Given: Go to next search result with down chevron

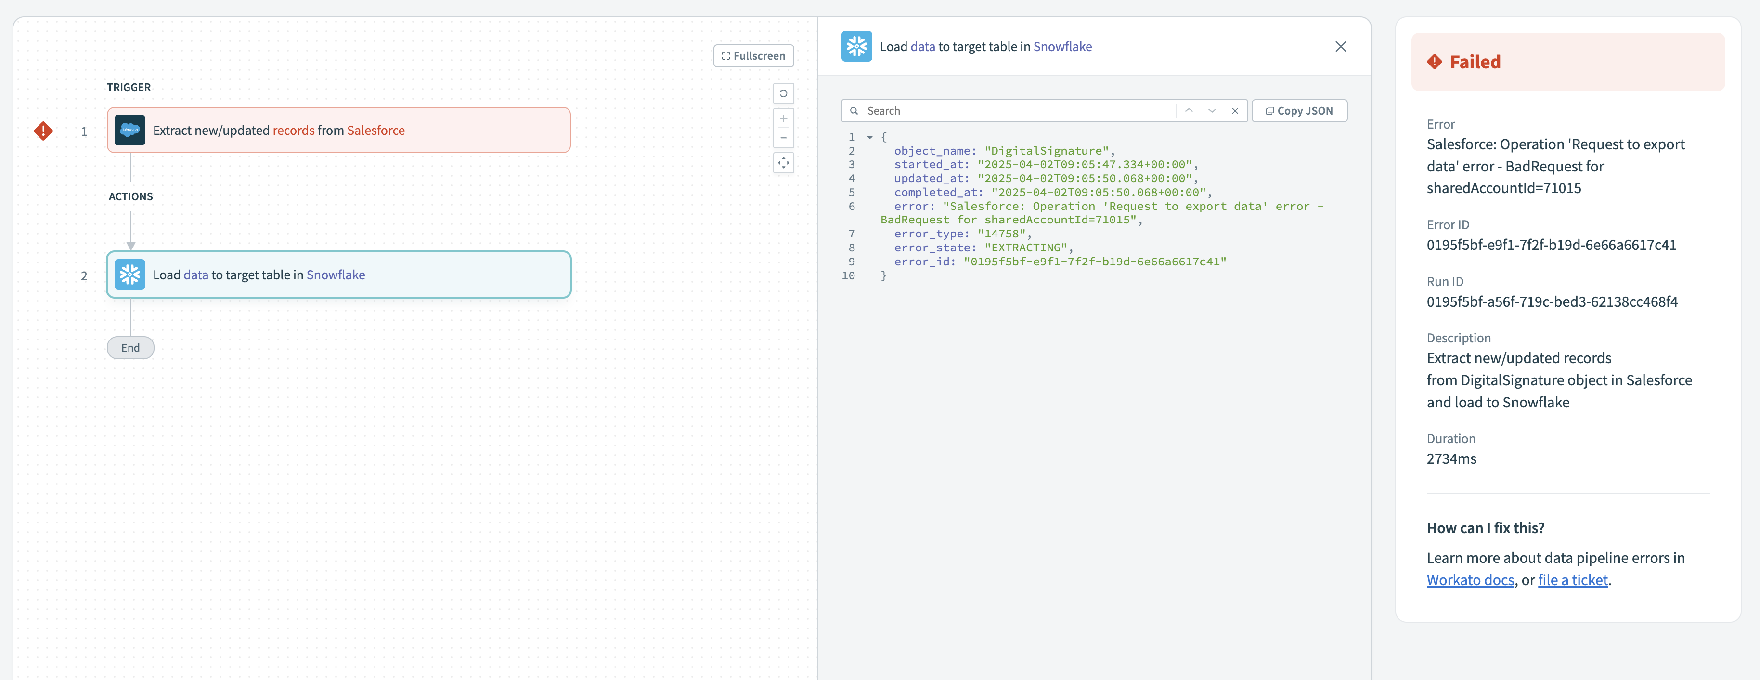Looking at the screenshot, I should [x=1212, y=111].
